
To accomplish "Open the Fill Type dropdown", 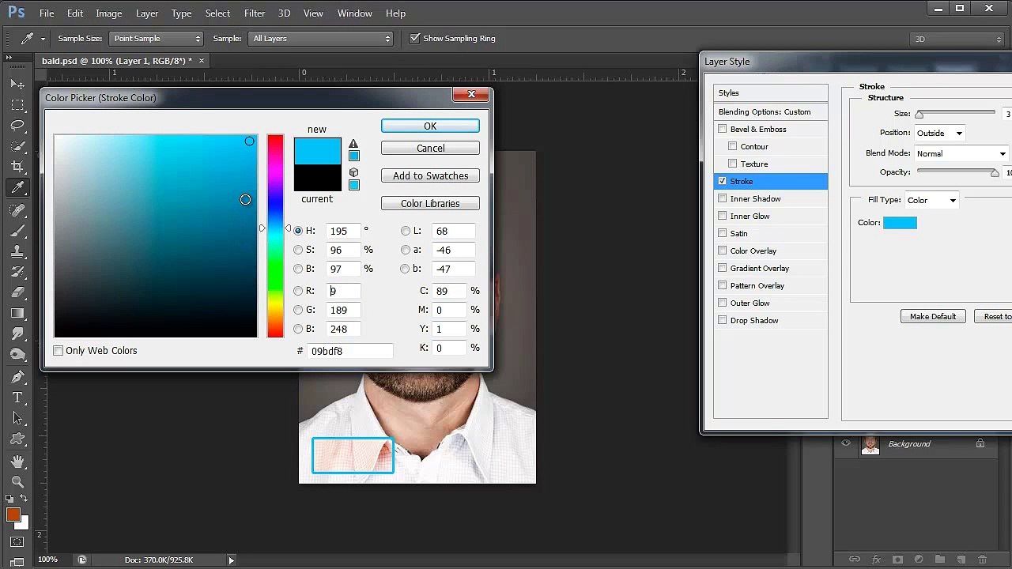I will 931,200.
